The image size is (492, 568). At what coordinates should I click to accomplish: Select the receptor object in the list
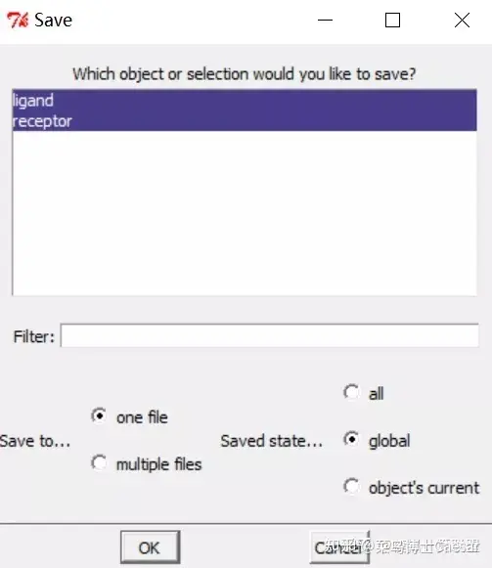coord(245,121)
